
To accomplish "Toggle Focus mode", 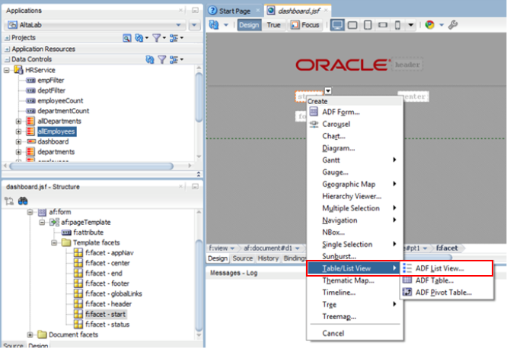I will click(305, 25).
